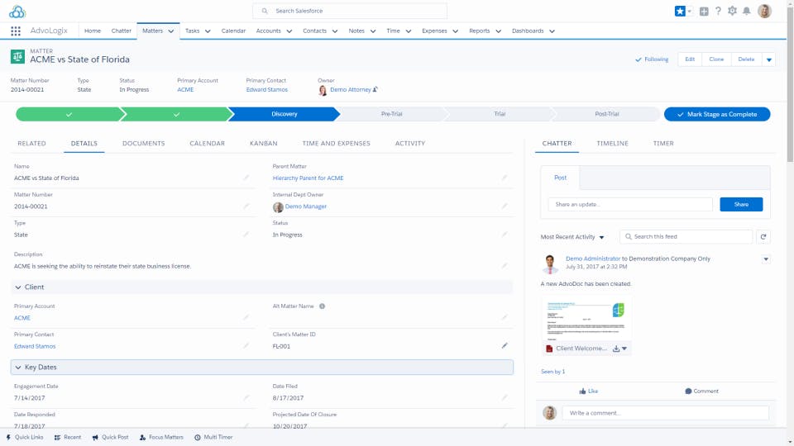The height and width of the screenshot is (446, 794).
Task: Comment on the AdvoDoc Chatter post
Action: coord(701,391)
